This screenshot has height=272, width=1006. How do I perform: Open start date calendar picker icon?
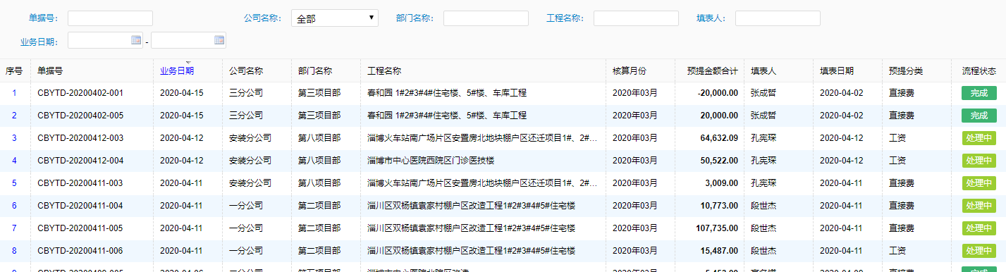136,40
